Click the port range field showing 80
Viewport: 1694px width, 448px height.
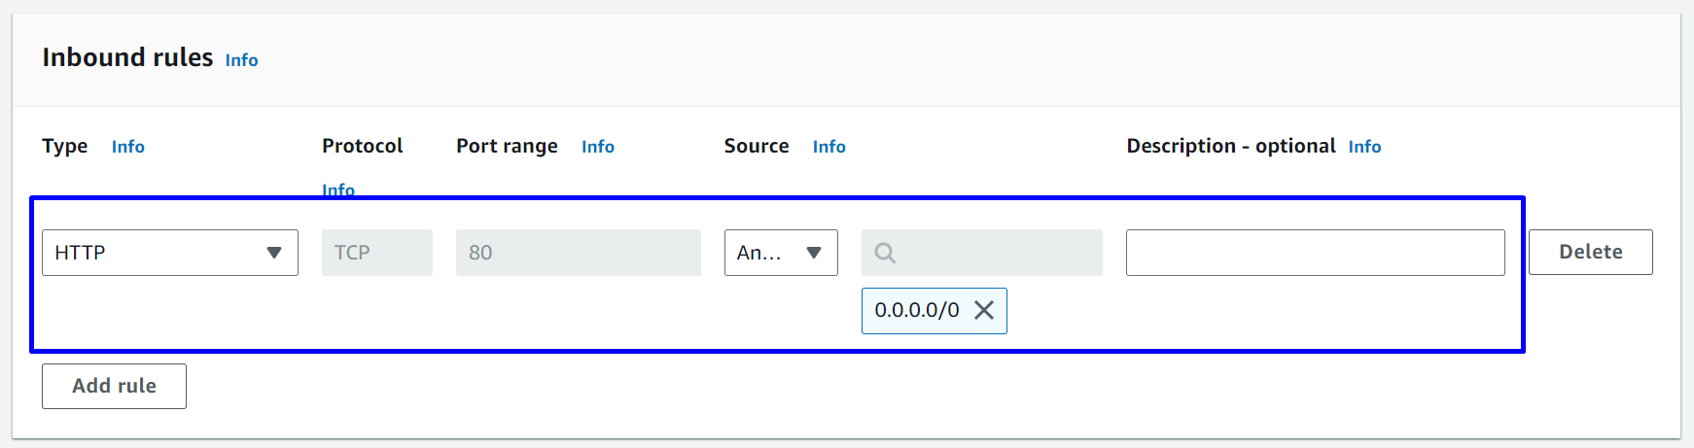click(578, 253)
